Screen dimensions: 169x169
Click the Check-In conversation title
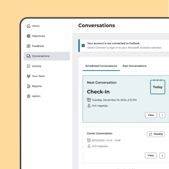pos(98,92)
